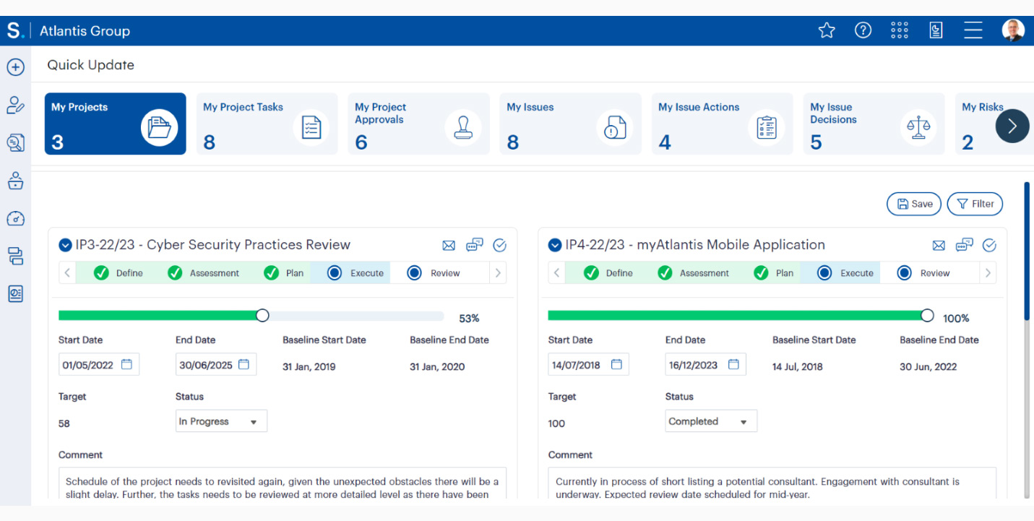Select the Plan stage in myAtlantis Mobile project
This screenshot has height=521, width=1034.
pyautogui.click(x=774, y=273)
